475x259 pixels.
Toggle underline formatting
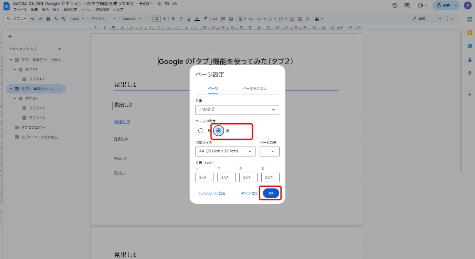189,19
